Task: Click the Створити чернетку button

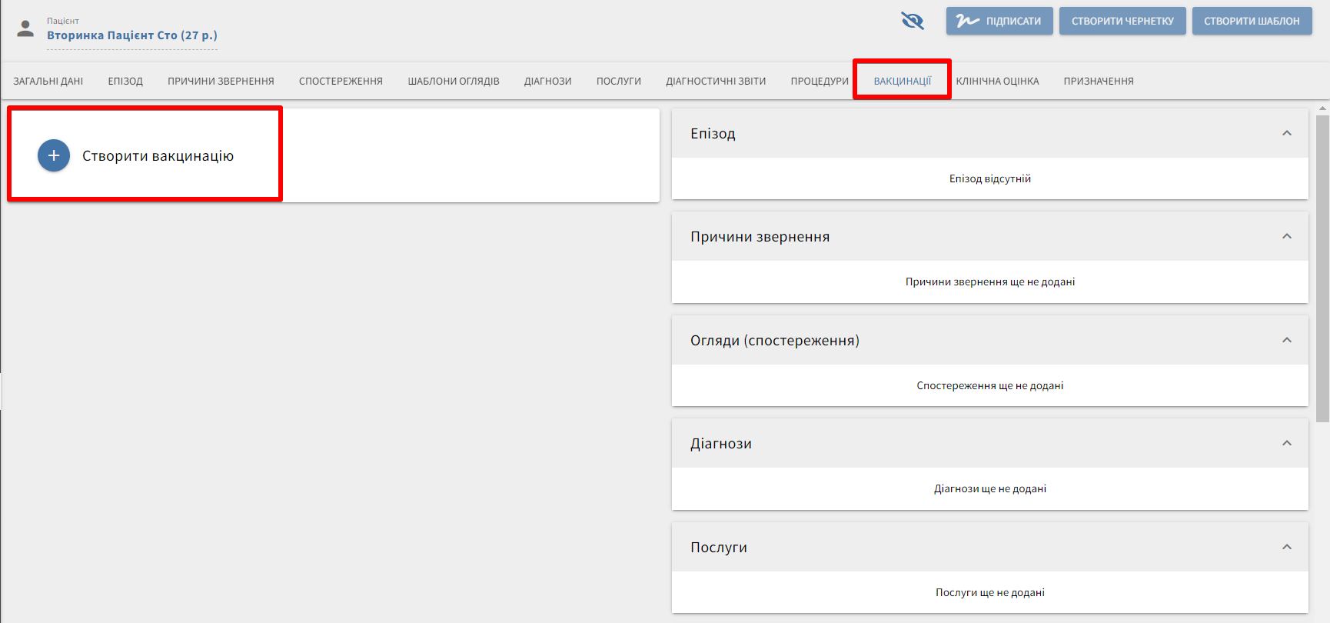Action: 1122,21
